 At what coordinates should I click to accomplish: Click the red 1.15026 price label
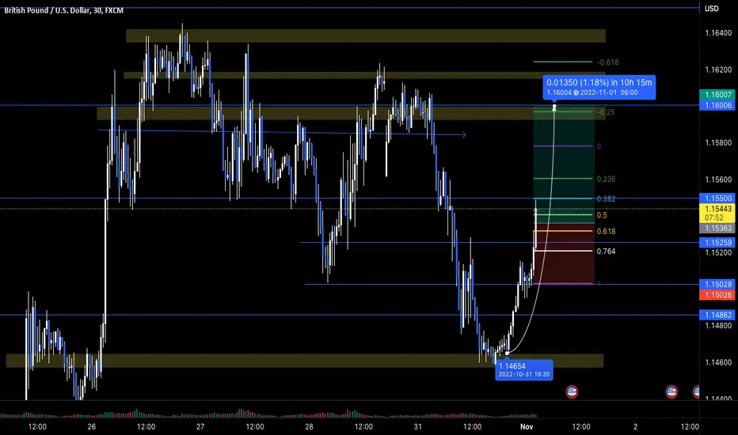point(717,295)
